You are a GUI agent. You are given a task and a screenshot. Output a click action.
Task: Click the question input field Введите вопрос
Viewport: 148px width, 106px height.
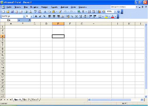pos(123,7)
